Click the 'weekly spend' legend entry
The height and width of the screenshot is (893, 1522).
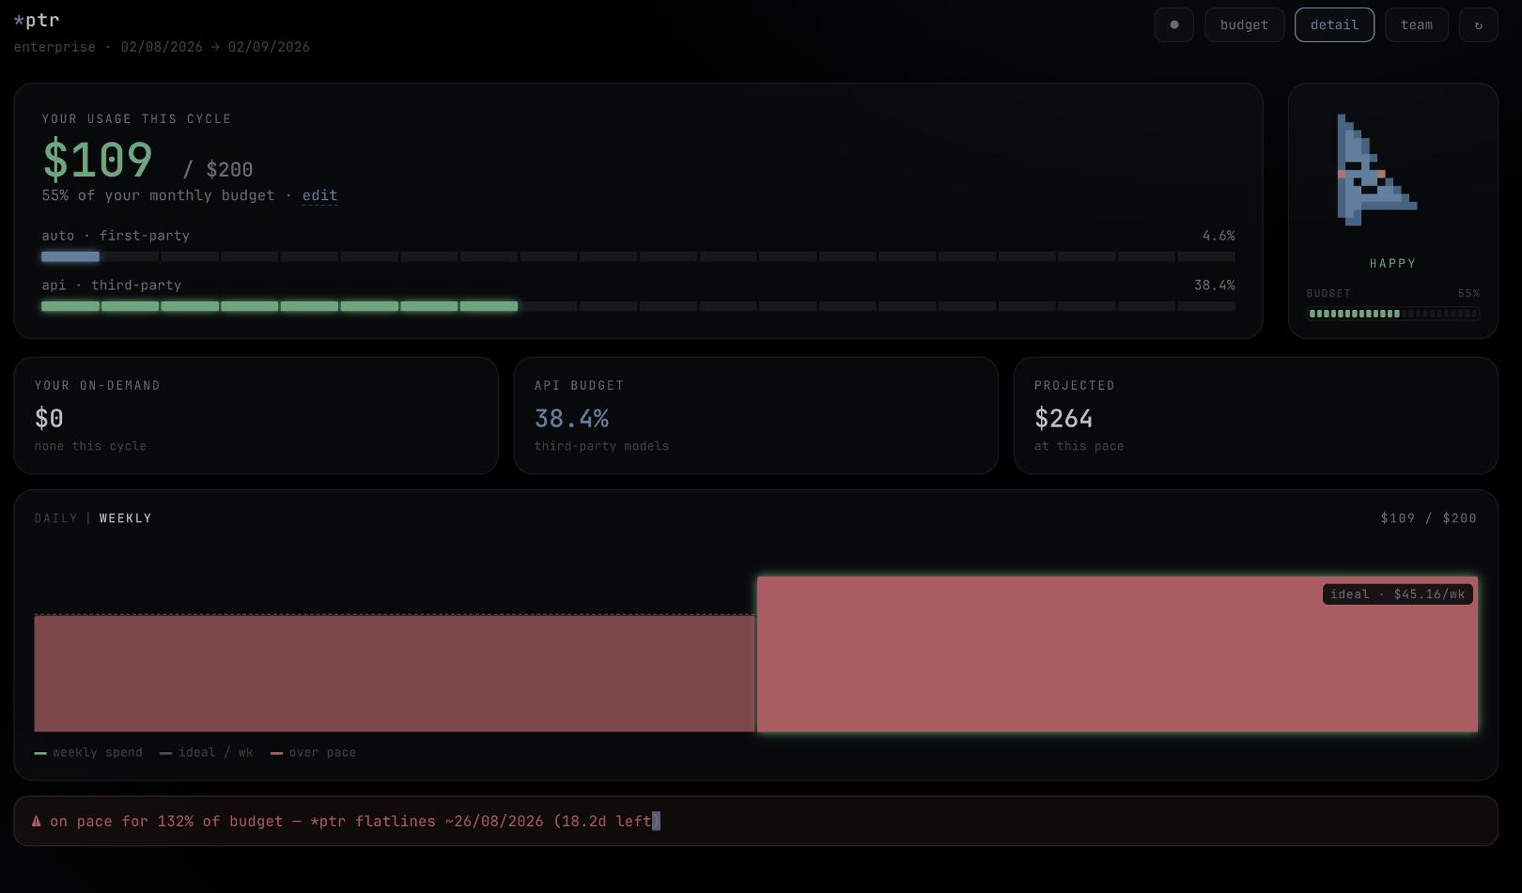88,752
